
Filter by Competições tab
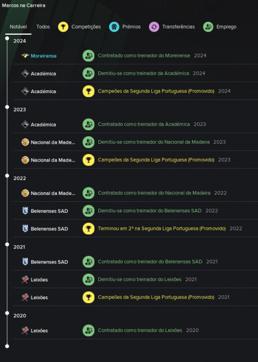tap(79, 27)
